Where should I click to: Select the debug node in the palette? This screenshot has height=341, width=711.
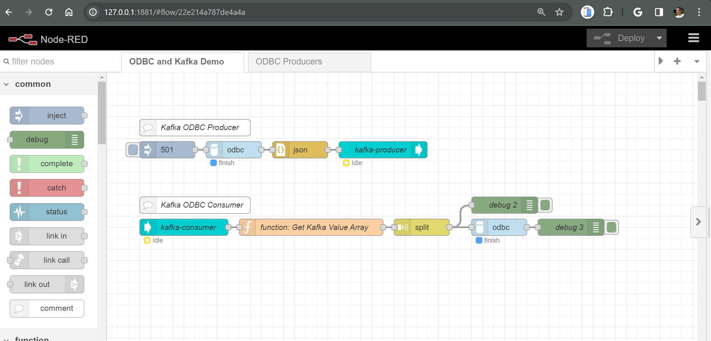click(x=47, y=140)
